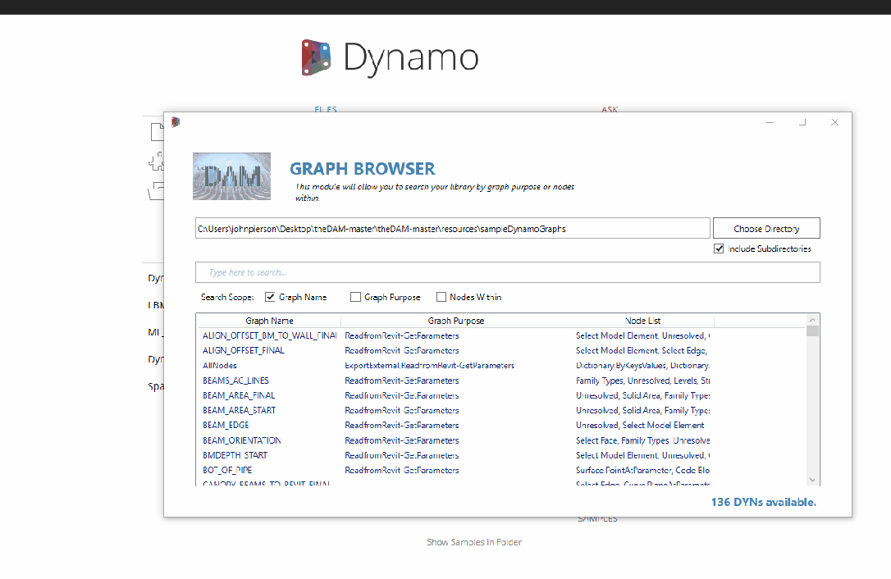This screenshot has width=891, height=579.
Task: Click the Dynamo logo icon at top
Action: (317, 57)
